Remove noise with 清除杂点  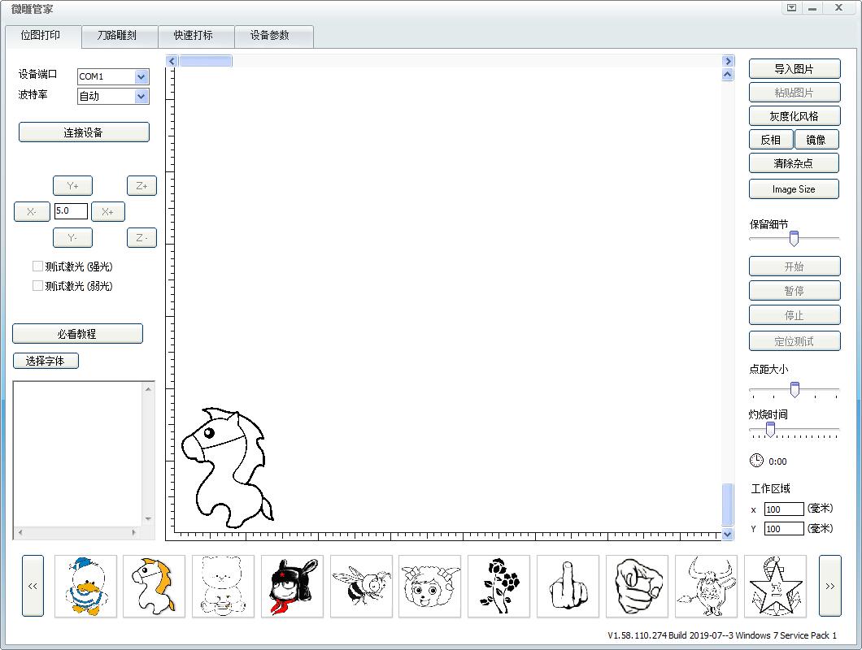pos(794,162)
